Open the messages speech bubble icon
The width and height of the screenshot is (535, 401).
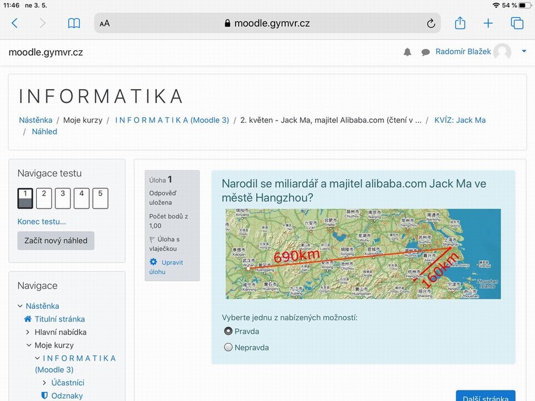[x=425, y=52]
